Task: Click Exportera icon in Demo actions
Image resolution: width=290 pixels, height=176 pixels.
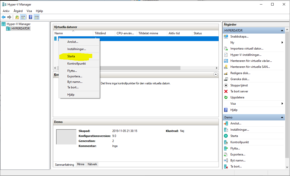Action: pyautogui.click(x=226, y=154)
